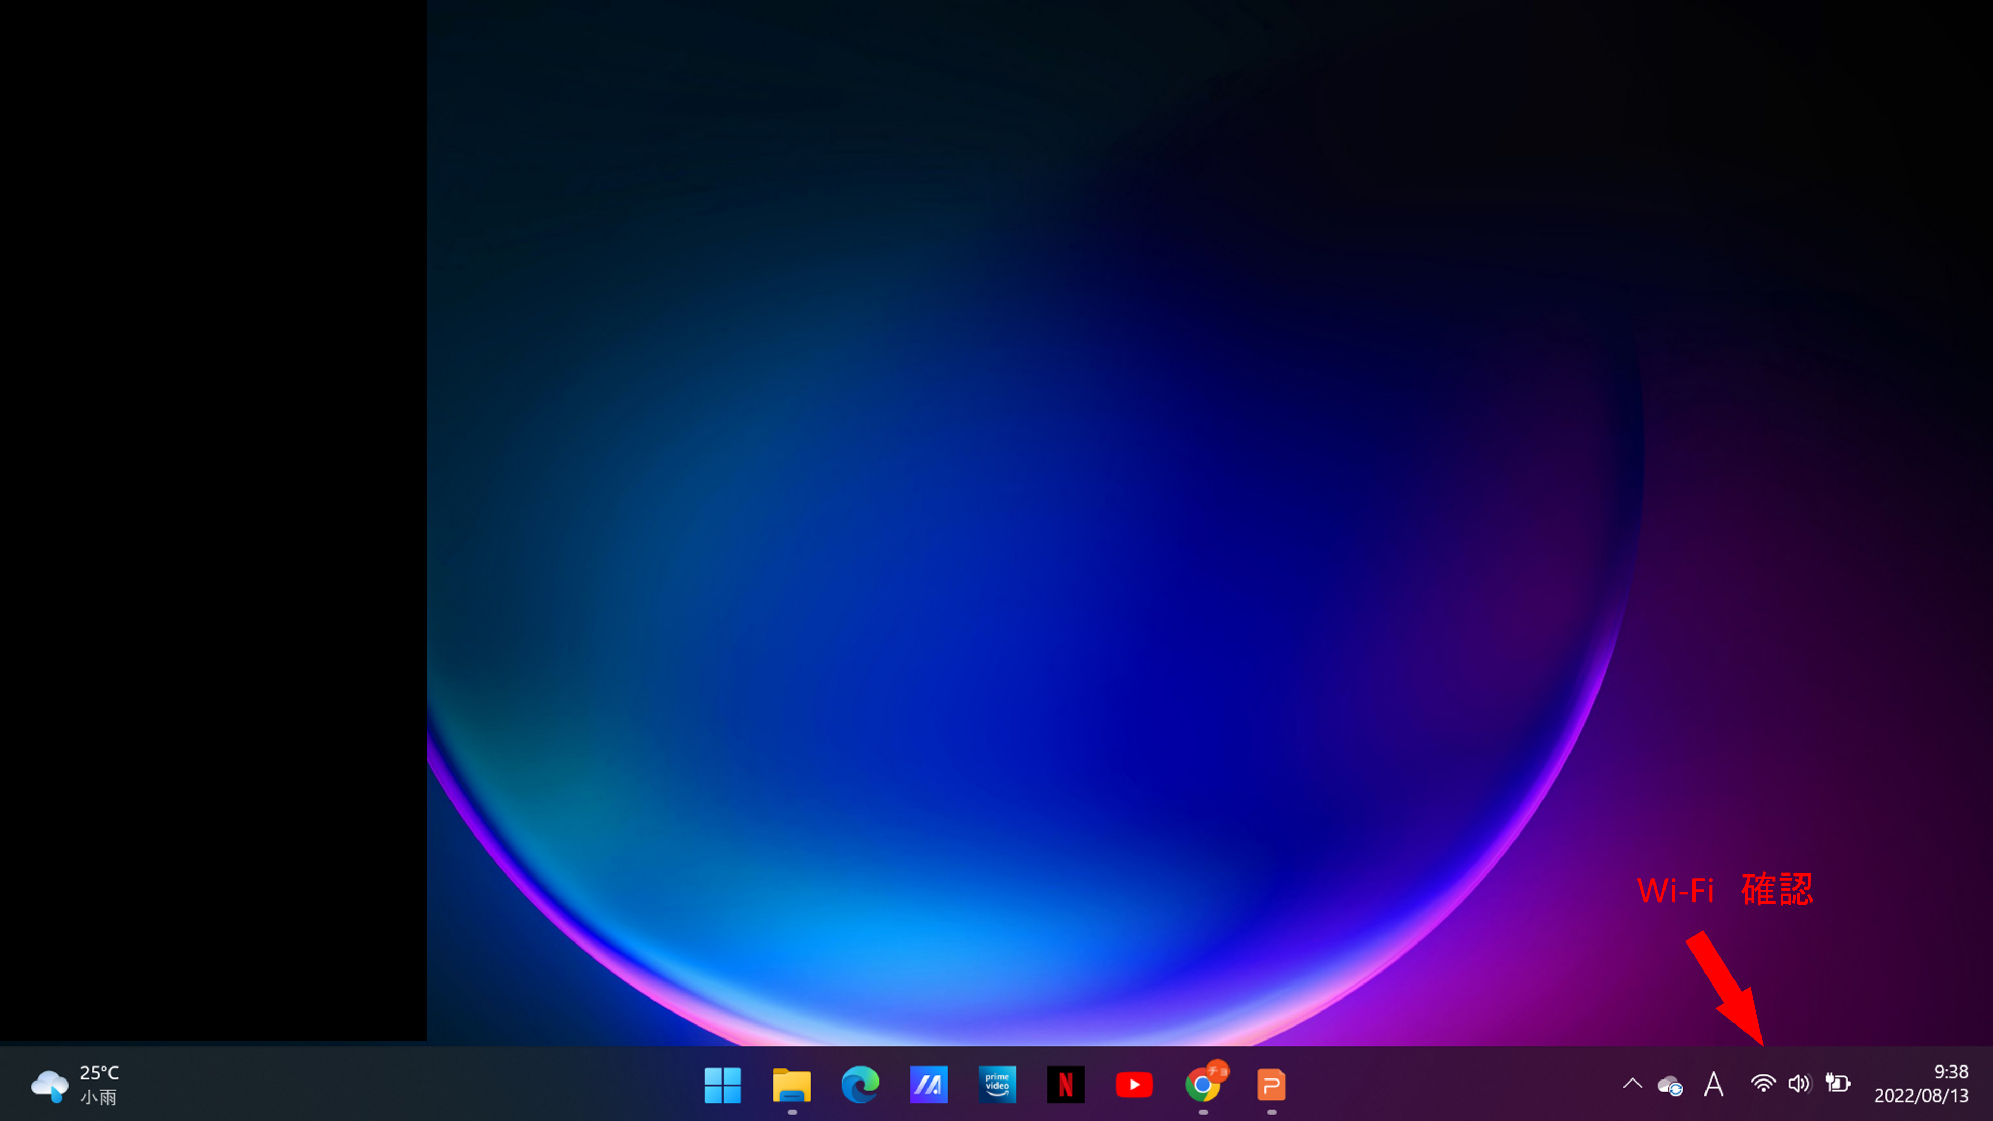Expand the hidden system tray icons chevron
1993x1121 pixels.
1632,1084
